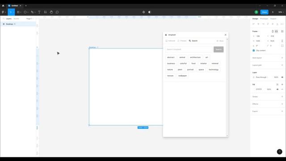286x161 pixels.
Task: Add a stroke with plus
Action: coord(282,97)
